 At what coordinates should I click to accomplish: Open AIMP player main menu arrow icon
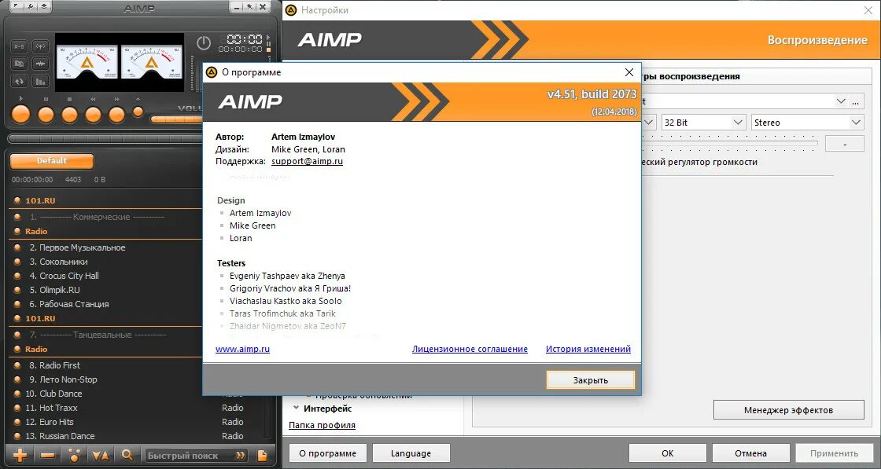[17, 7]
